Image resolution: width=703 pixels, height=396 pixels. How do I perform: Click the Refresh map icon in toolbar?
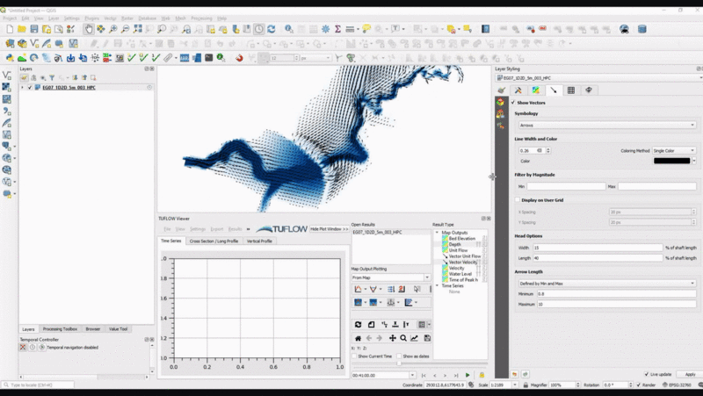click(x=272, y=29)
